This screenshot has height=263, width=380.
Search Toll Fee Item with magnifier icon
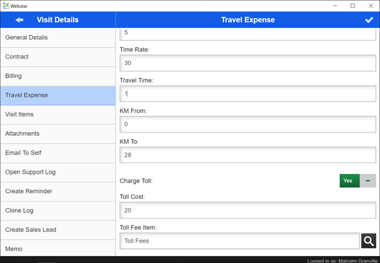click(x=368, y=241)
